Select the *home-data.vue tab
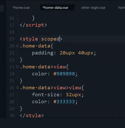Image resolution: width=125 pixels, height=128 pixels. click(x=55, y=8)
